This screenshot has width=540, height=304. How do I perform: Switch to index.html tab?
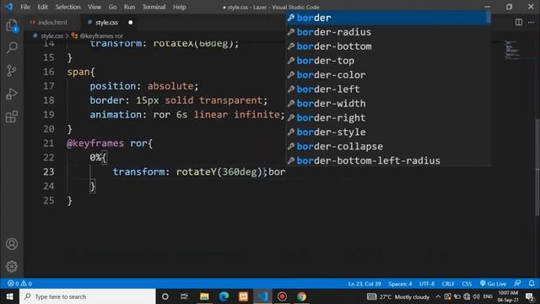point(52,23)
